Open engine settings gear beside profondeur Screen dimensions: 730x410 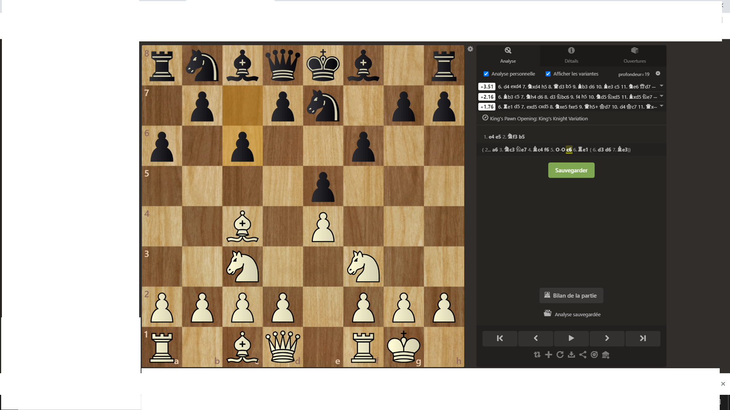coord(658,74)
